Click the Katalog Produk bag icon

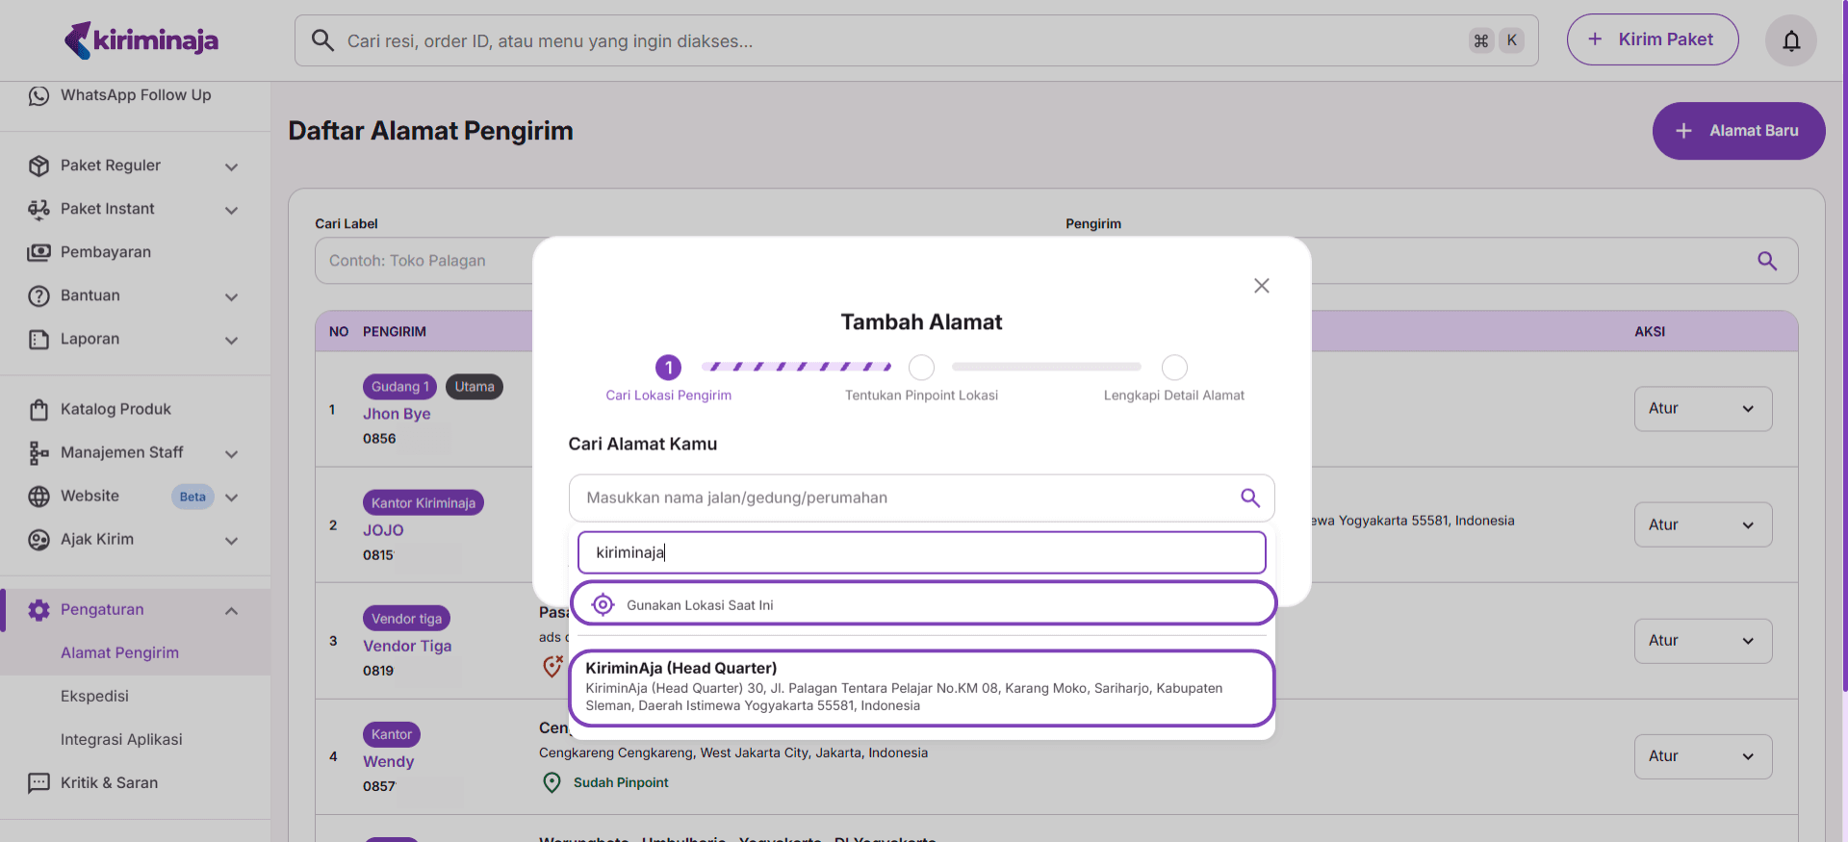tap(38, 410)
